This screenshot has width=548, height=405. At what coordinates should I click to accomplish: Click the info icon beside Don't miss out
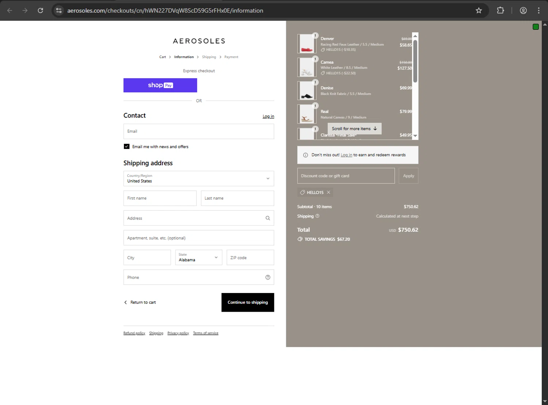pos(305,155)
